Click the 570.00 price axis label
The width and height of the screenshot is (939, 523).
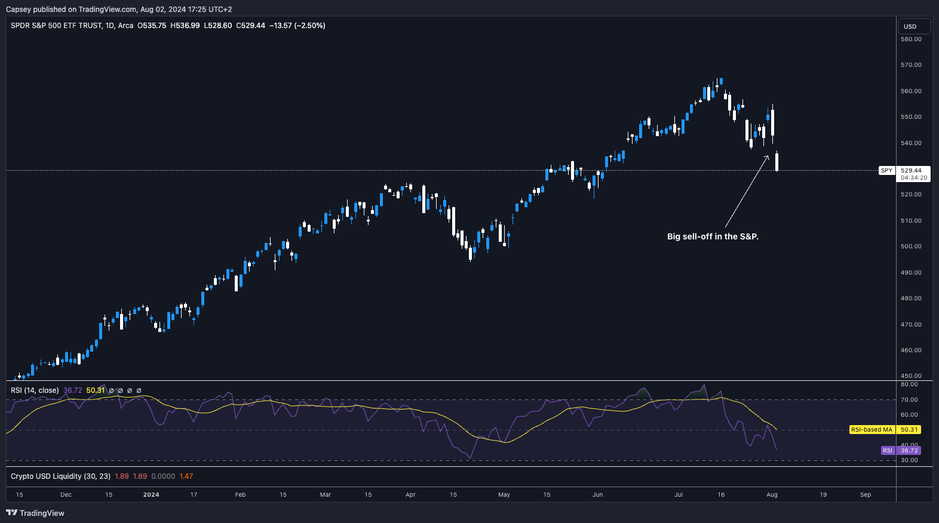pos(911,65)
